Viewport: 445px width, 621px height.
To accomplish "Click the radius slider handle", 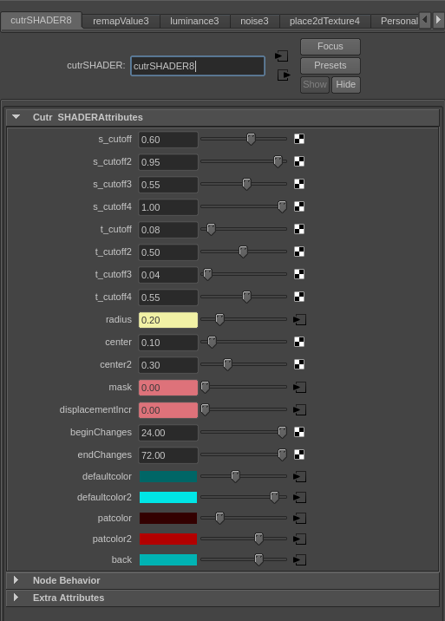I will point(219,319).
